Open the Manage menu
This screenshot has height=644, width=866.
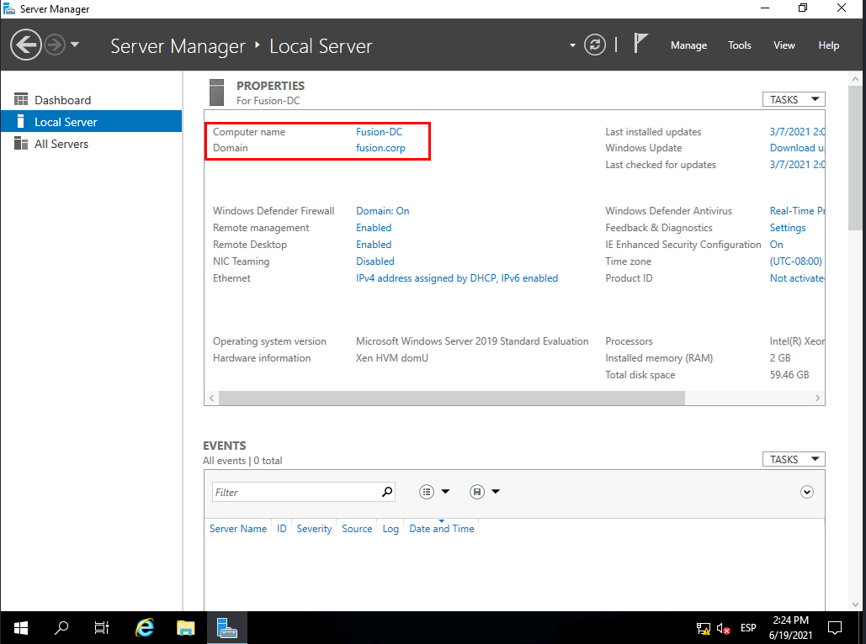pyautogui.click(x=688, y=45)
